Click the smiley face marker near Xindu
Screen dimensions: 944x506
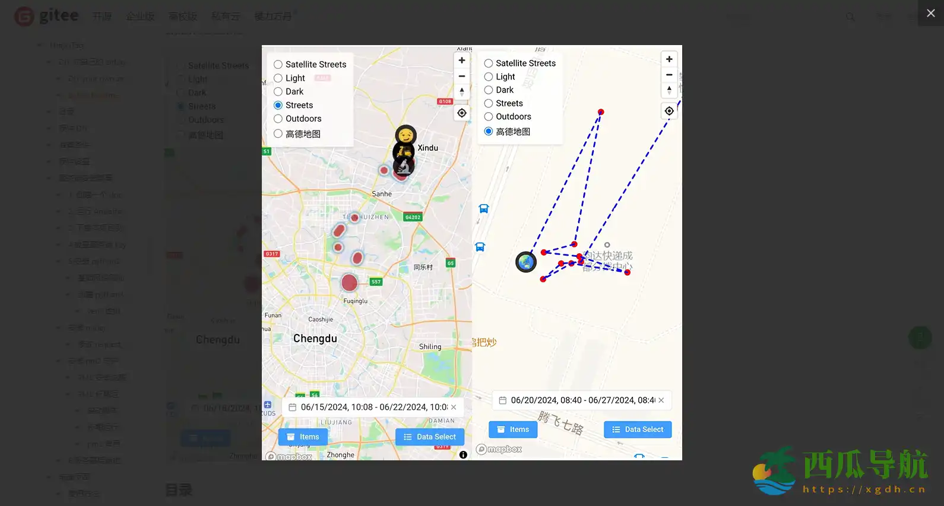[x=406, y=135]
